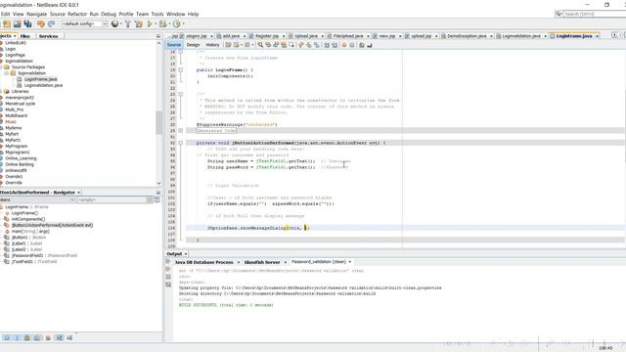Open the Edit menu
Screen dimensions: 626x352
click(x=5, y=14)
